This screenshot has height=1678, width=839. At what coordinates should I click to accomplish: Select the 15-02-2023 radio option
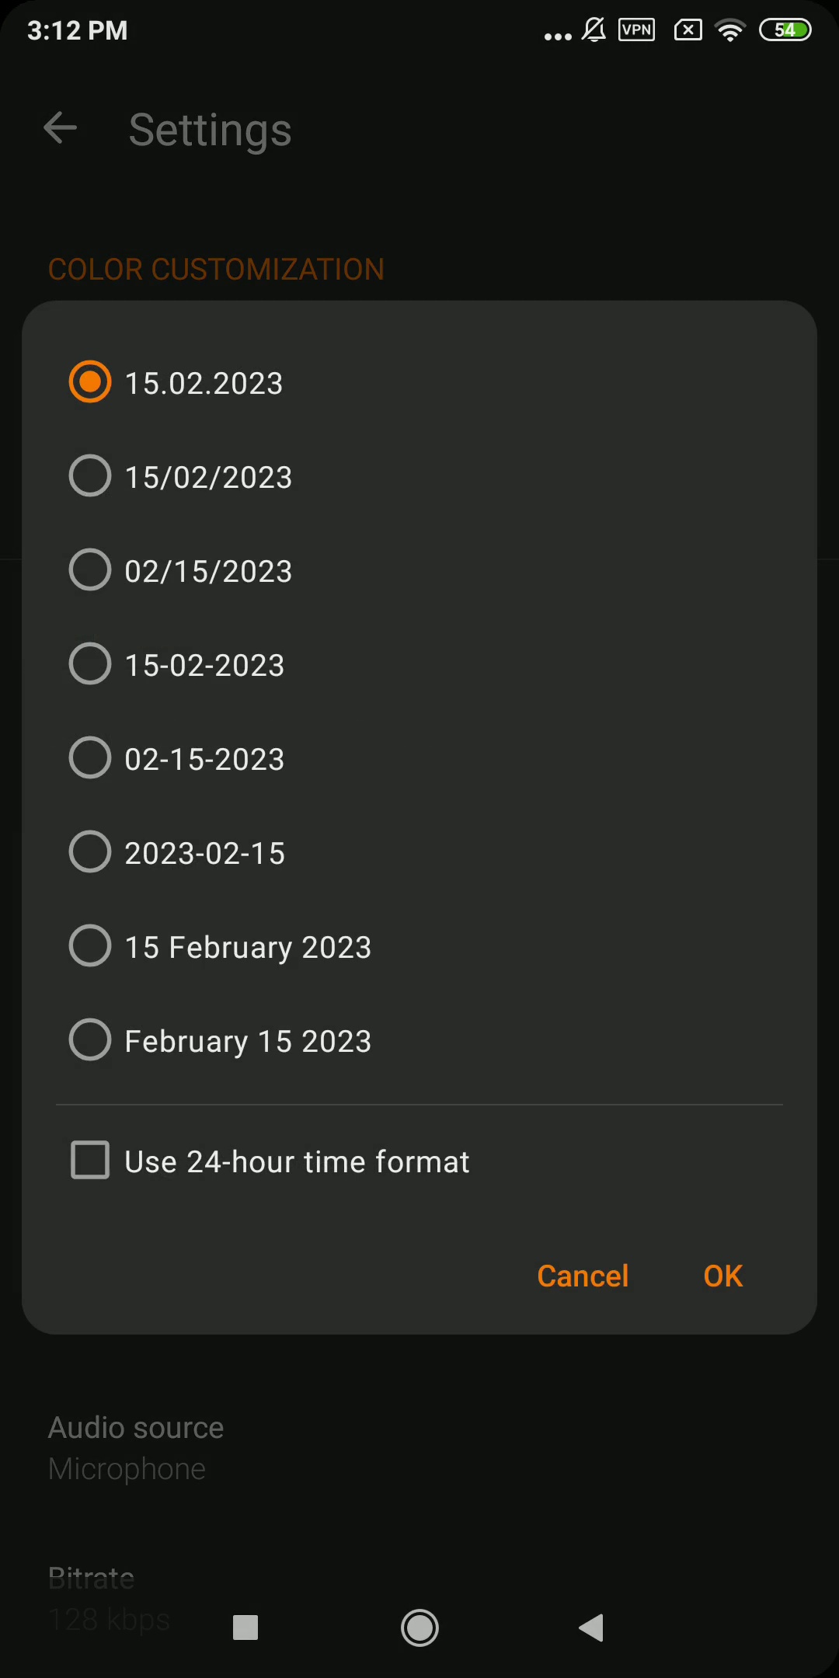click(x=419, y=664)
